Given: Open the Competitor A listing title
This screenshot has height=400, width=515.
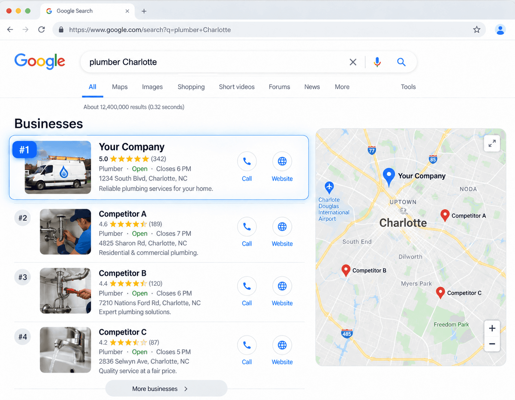Looking at the screenshot, I should coord(123,214).
